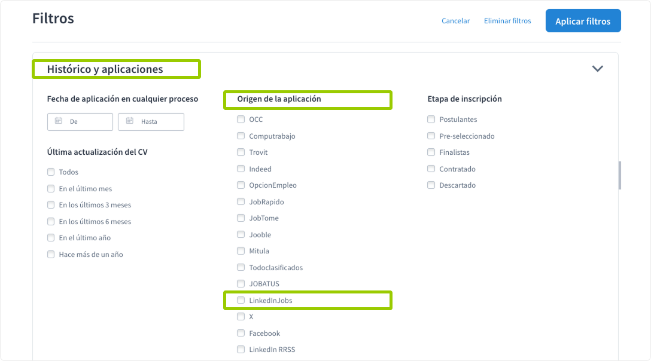Open the Hasta end date field
The height and width of the screenshot is (361, 651).
151,121
